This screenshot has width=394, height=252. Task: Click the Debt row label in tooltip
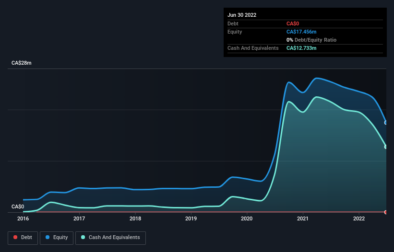pos(233,23)
